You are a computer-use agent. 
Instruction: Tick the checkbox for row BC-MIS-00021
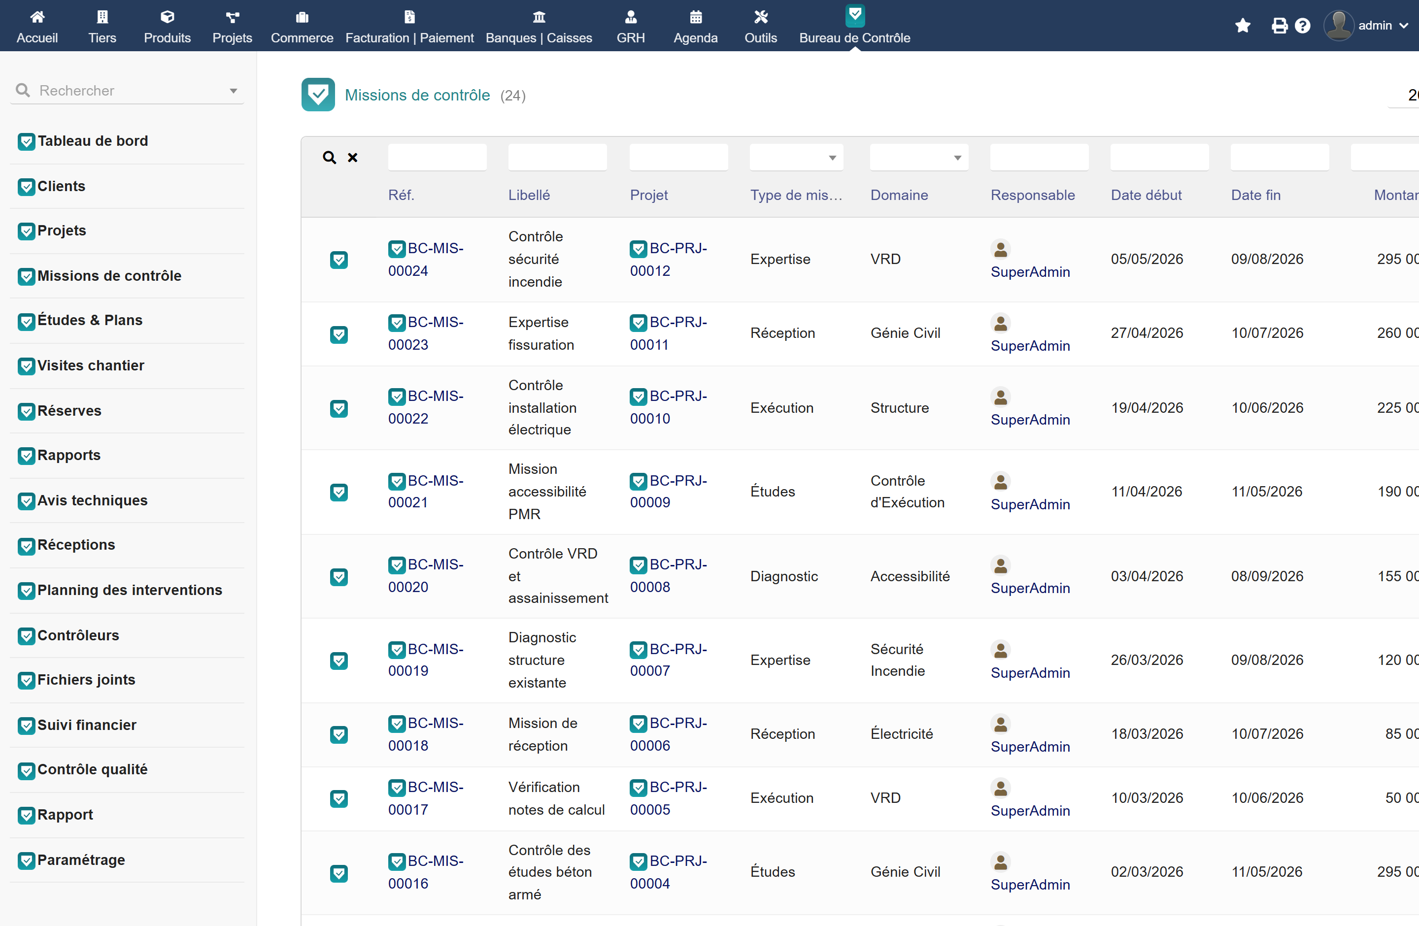click(339, 492)
